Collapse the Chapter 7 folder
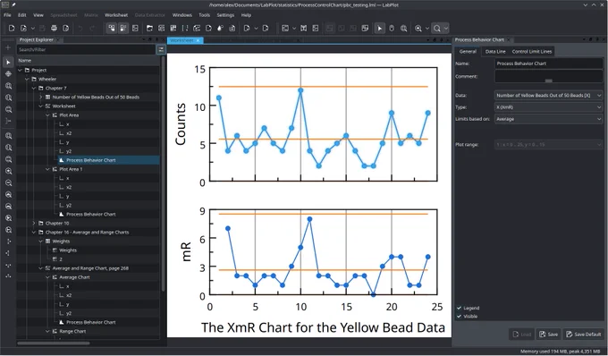The image size is (608, 356). point(34,88)
